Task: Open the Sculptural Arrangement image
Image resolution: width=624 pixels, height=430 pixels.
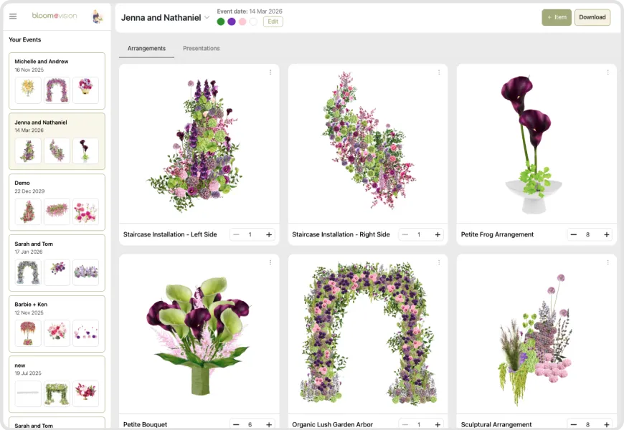Action: (x=536, y=334)
